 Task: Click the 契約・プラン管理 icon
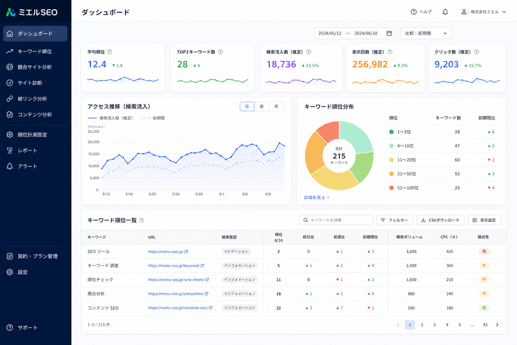pyautogui.click(x=10, y=256)
